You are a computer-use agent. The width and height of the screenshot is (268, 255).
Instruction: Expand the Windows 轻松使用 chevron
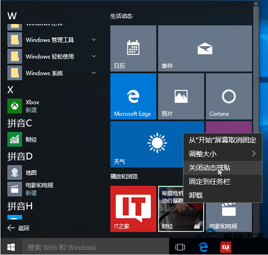[x=94, y=56]
